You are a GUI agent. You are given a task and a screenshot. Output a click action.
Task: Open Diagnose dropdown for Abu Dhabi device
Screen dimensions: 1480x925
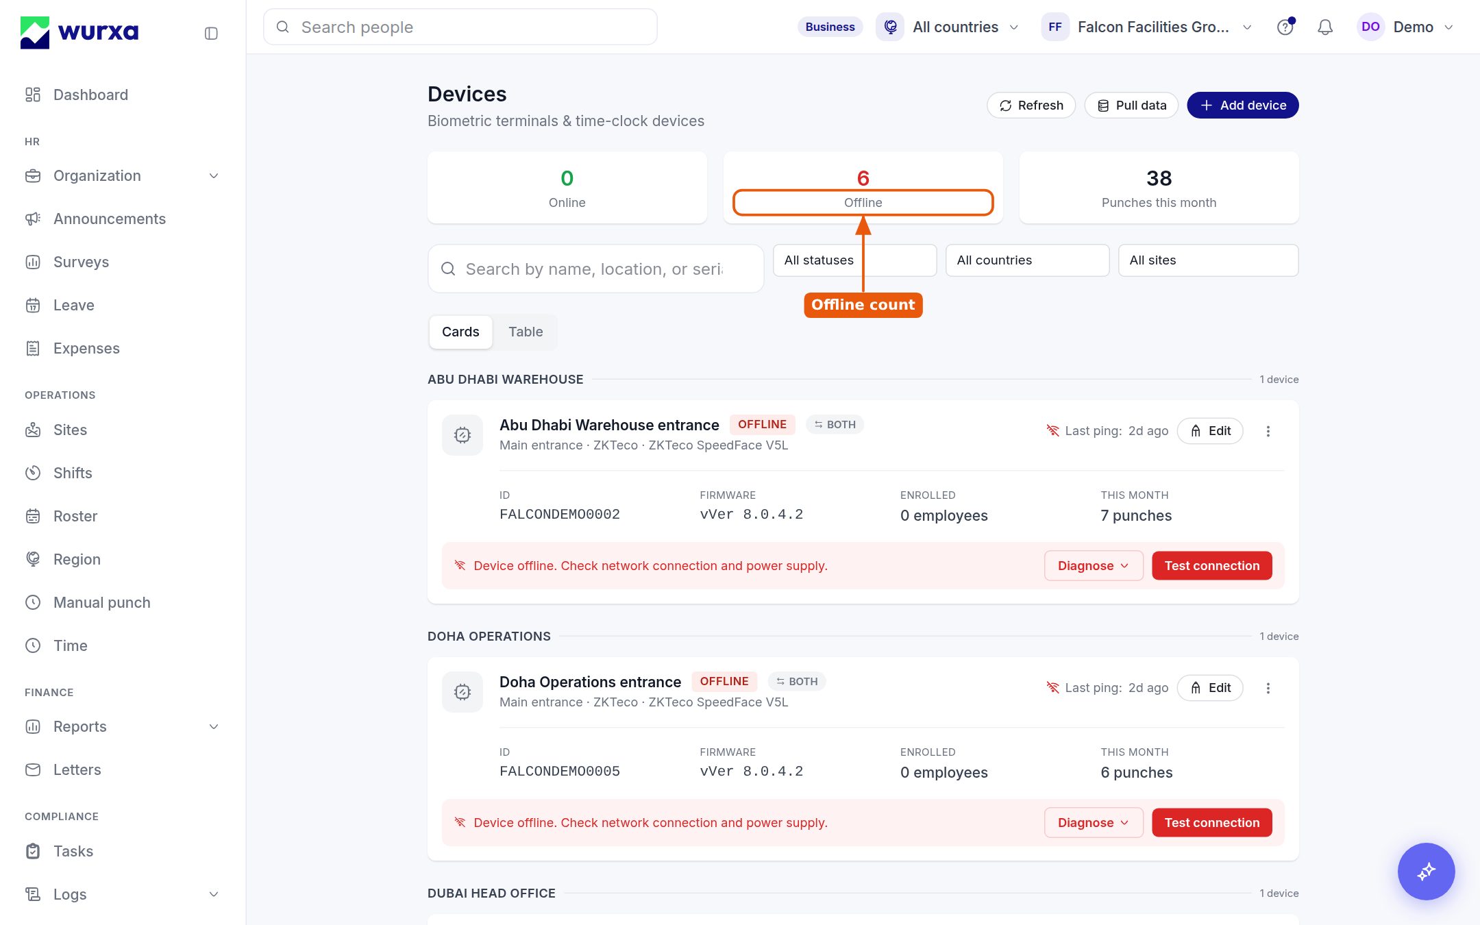pyautogui.click(x=1094, y=566)
